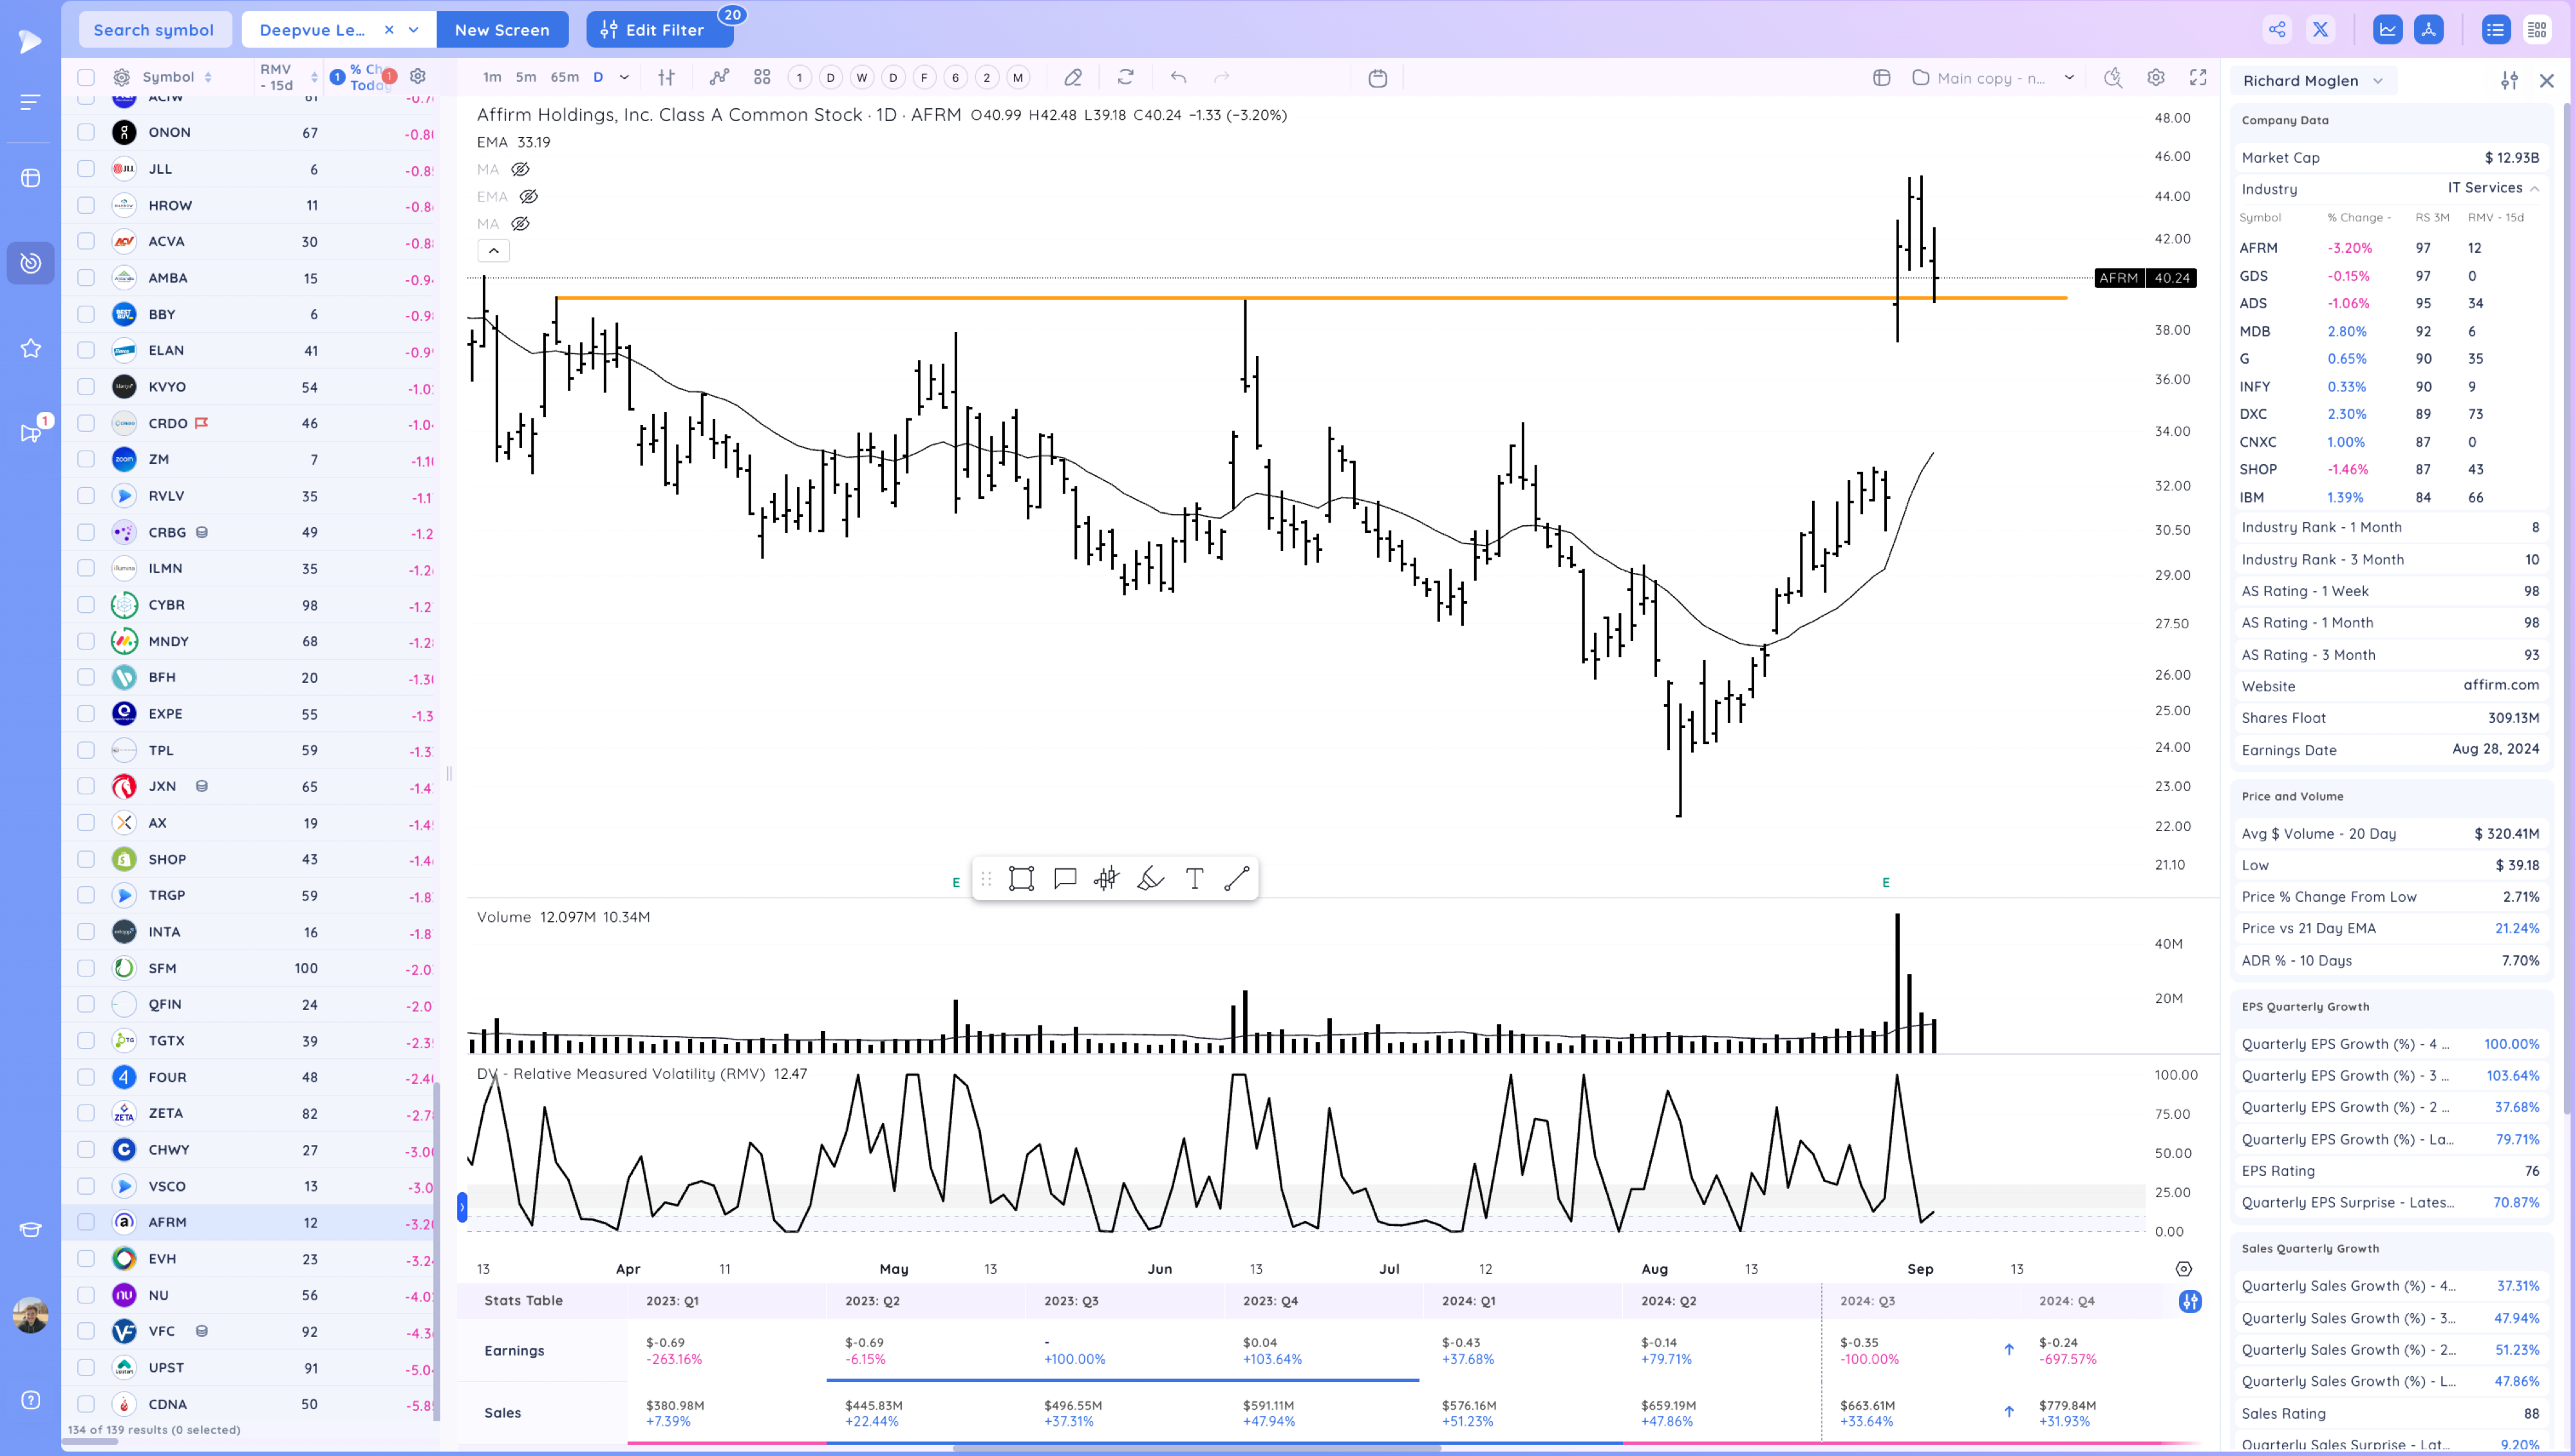
Task: Expand the Richard Moglen profile dropdown
Action: pos(2377,81)
